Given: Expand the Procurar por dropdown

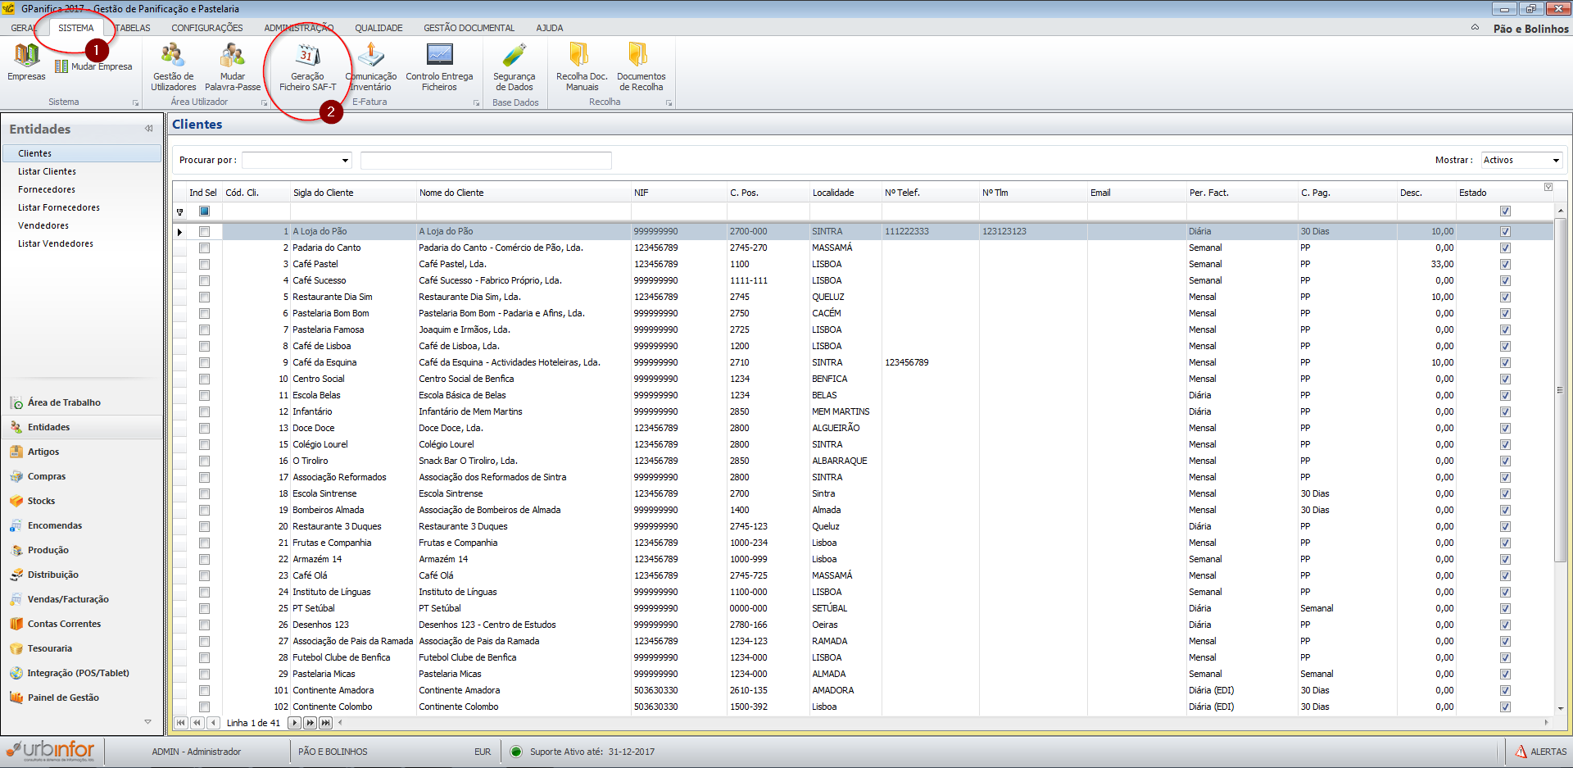Looking at the screenshot, I should pyautogui.click(x=345, y=161).
